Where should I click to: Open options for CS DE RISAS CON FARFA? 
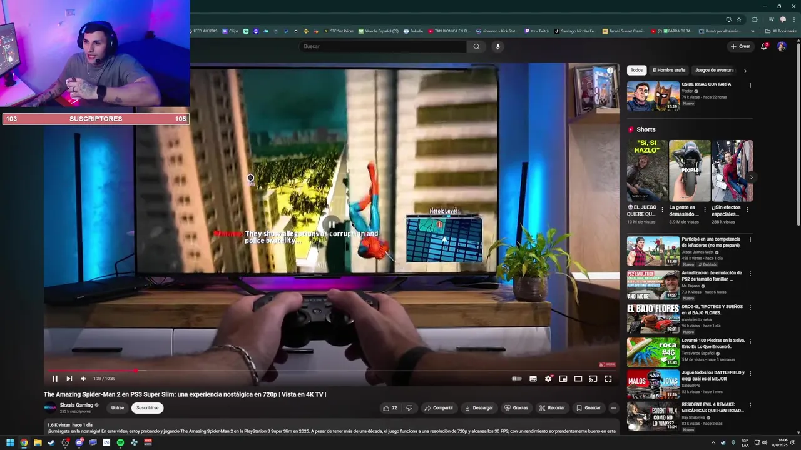point(750,85)
